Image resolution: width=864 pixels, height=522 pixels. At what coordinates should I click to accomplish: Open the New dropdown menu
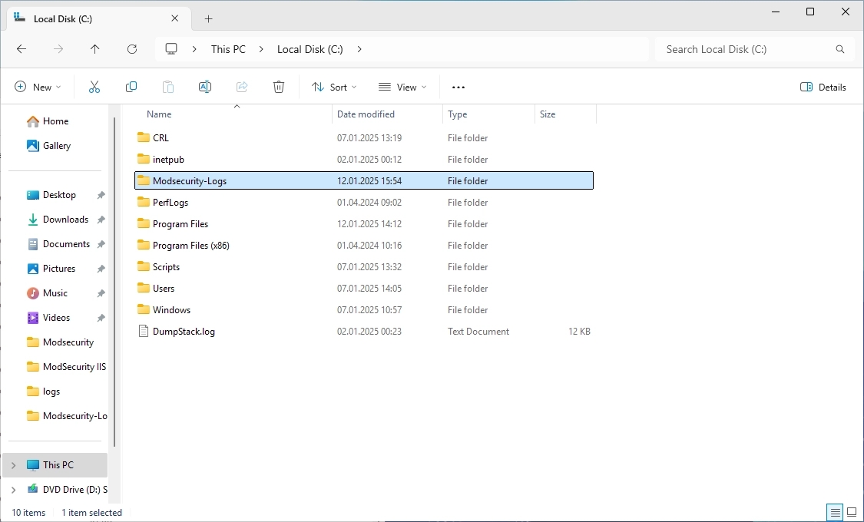38,88
